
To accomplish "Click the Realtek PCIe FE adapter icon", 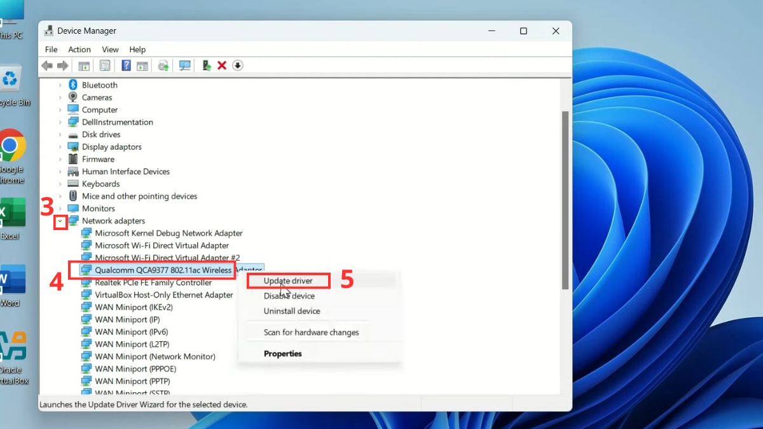I will click(86, 283).
